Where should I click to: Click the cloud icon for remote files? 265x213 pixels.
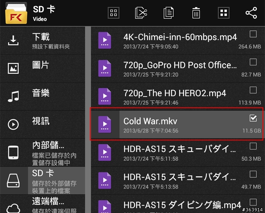coord(13,208)
